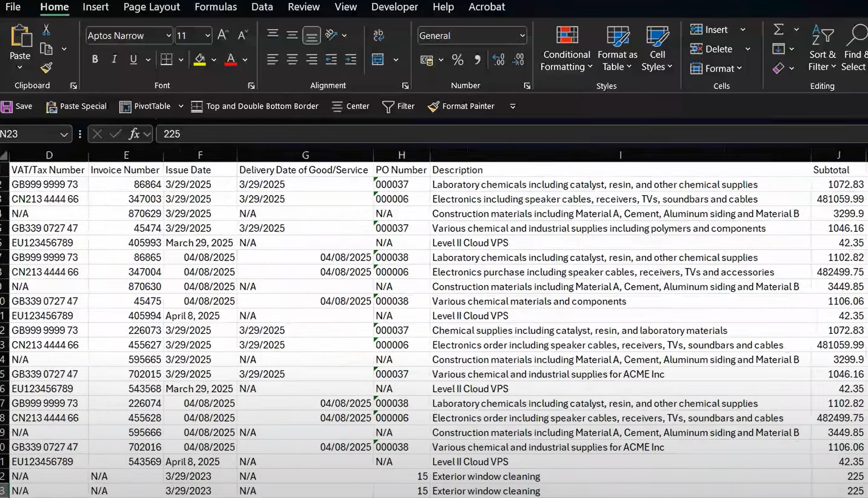The image size is (868, 498).
Task: Select the red Font Color swatch
Action: [x=231, y=60]
